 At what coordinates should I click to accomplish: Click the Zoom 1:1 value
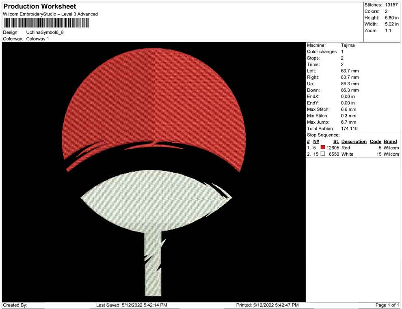pyautogui.click(x=388, y=30)
